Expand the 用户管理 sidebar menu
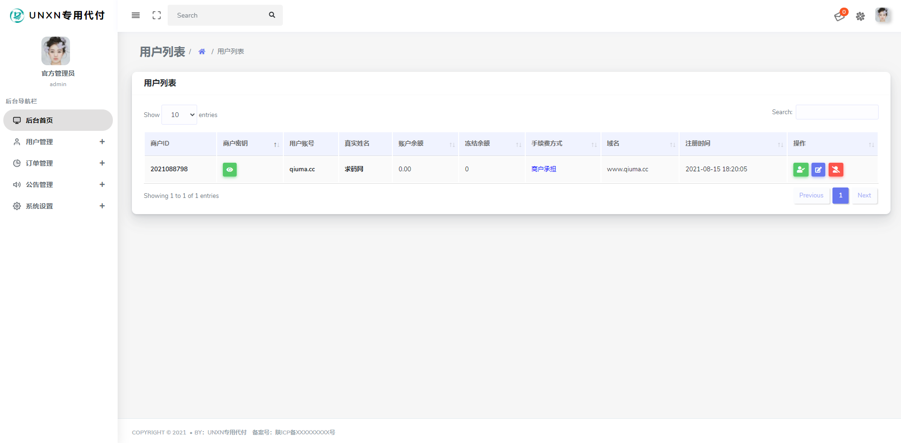901x443 pixels. click(58, 142)
